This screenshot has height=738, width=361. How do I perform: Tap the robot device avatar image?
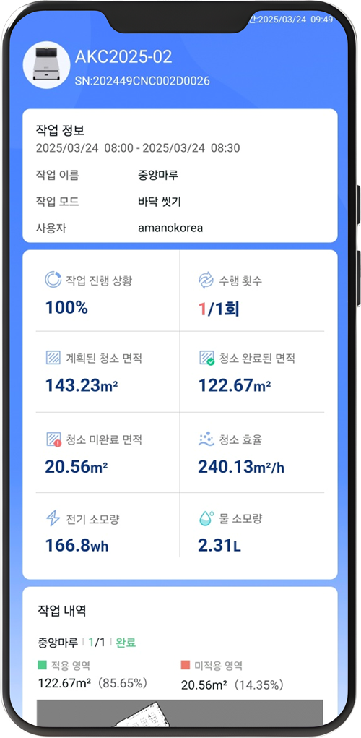pos(46,66)
